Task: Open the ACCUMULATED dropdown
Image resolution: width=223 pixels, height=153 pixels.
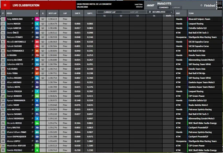Action: pyautogui.click(x=160, y=12)
